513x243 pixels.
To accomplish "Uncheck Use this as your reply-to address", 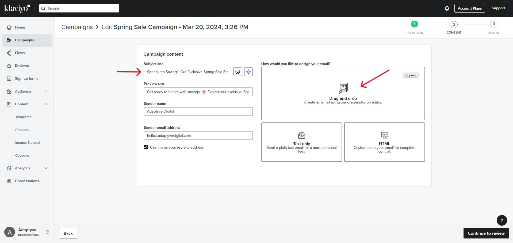I will point(146,147).
